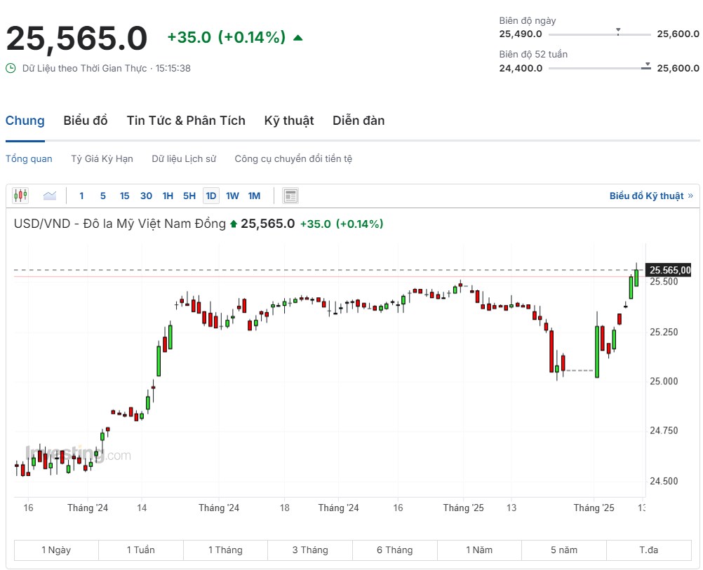Select the 1D chart interval

point(211,196)
